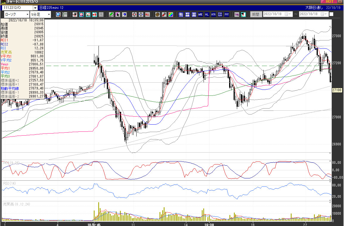Select the arrow pointer tool
Viewport: 344px width, 226px height.
click(x=118, y=15)
